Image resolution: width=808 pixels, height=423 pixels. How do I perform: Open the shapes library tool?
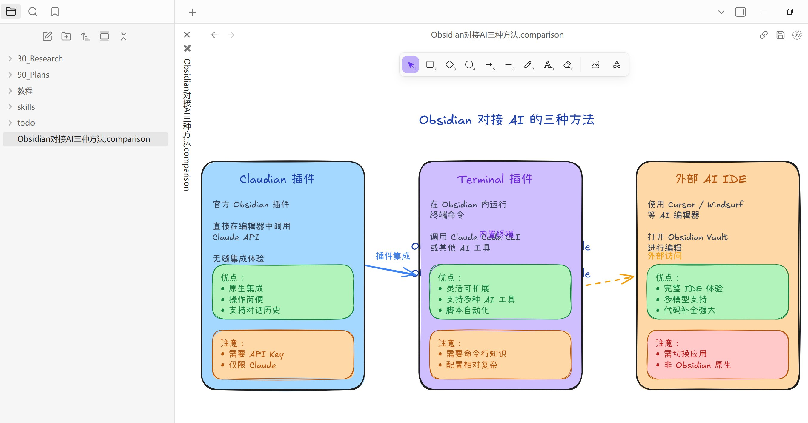point(616,64)
